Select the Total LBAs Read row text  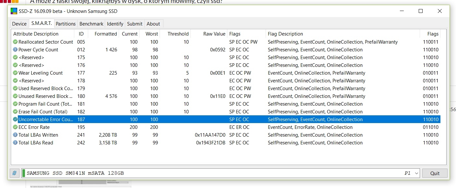coord(36,143)
